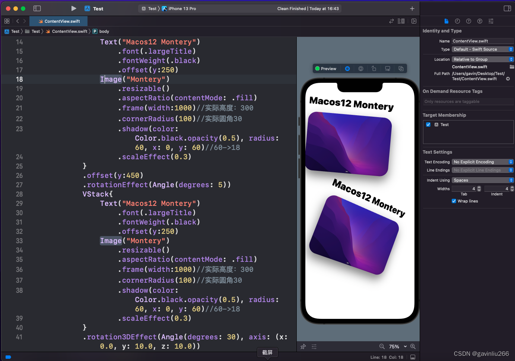The height and width of the screenshot is (361, 515).
Task: Click the Test project breadcrumb
Action: (x=12, y=31)
